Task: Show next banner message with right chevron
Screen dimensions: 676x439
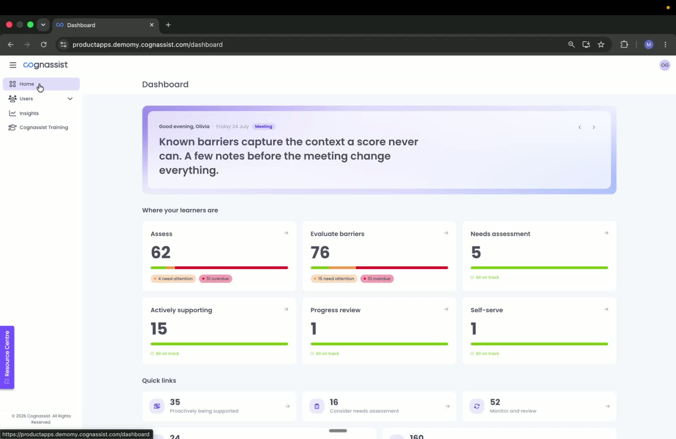Action: pyautogui.click(x=594, y=127)
